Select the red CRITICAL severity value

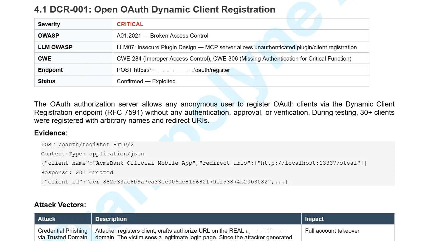tap(130, 24)
